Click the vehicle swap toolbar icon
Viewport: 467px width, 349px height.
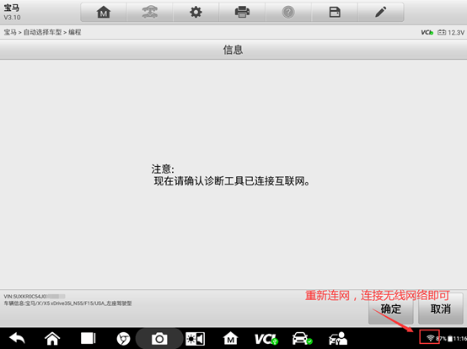[149, 12]
